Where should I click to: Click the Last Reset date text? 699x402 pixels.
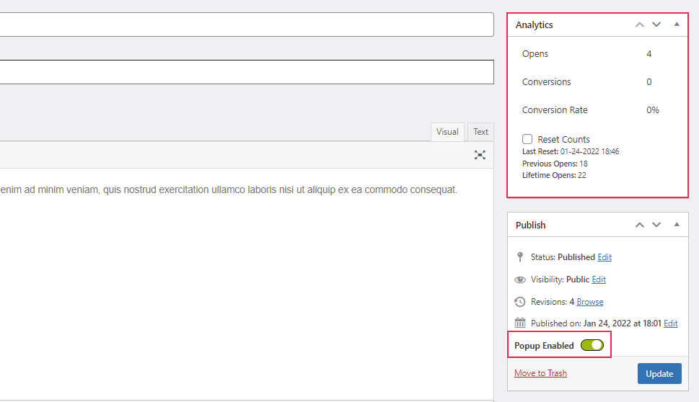[571, 151]
